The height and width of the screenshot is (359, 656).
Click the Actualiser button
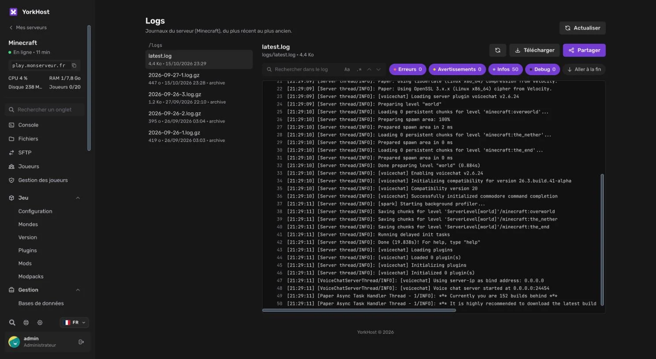pyautogui.click(x=583, y=28)
